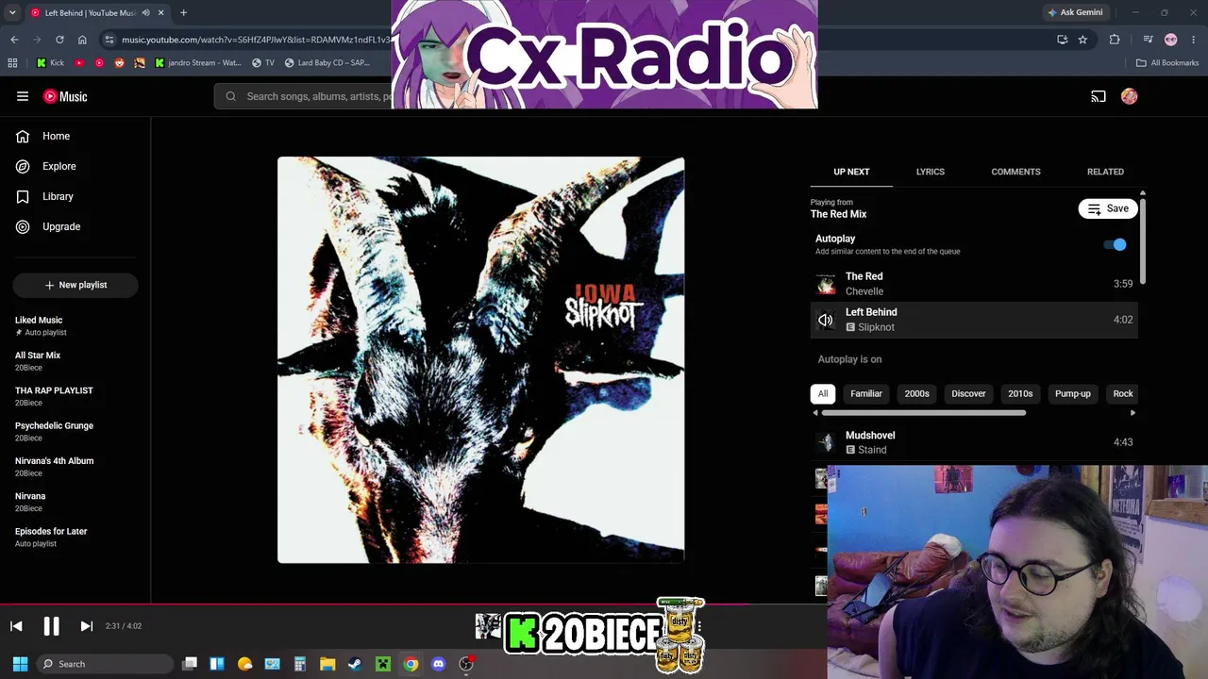The height and width of the screenshot is (679, 1208).
Task: Save the queue to a playlist
Action: (x=1108, y=208)
